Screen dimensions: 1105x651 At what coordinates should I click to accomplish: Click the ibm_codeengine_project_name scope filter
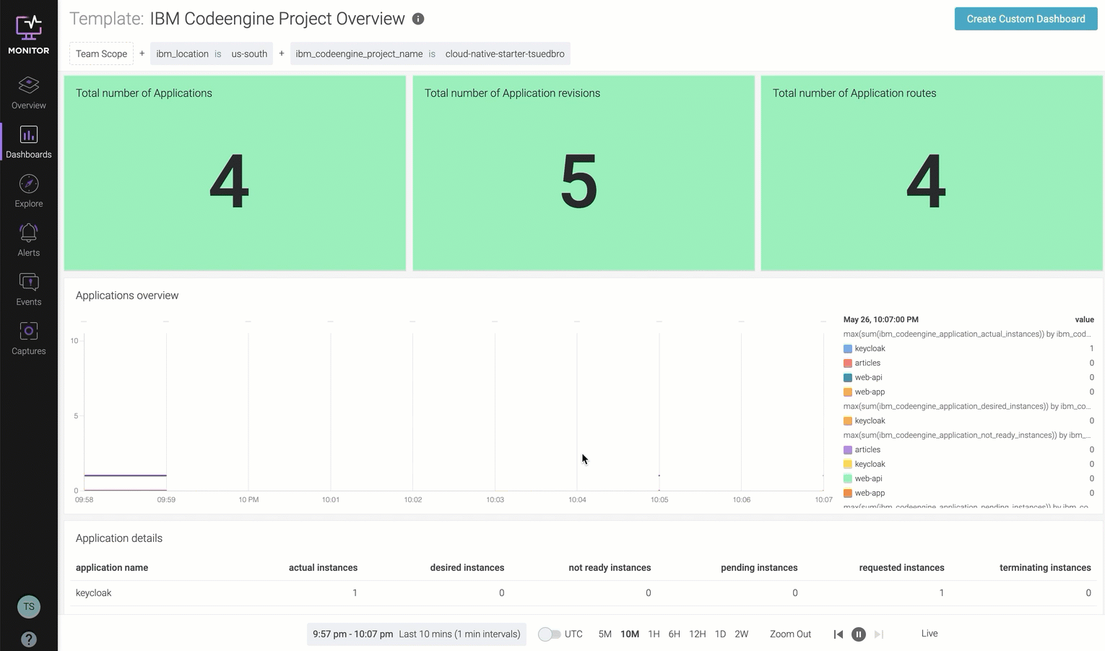click(x=430, y=53)
